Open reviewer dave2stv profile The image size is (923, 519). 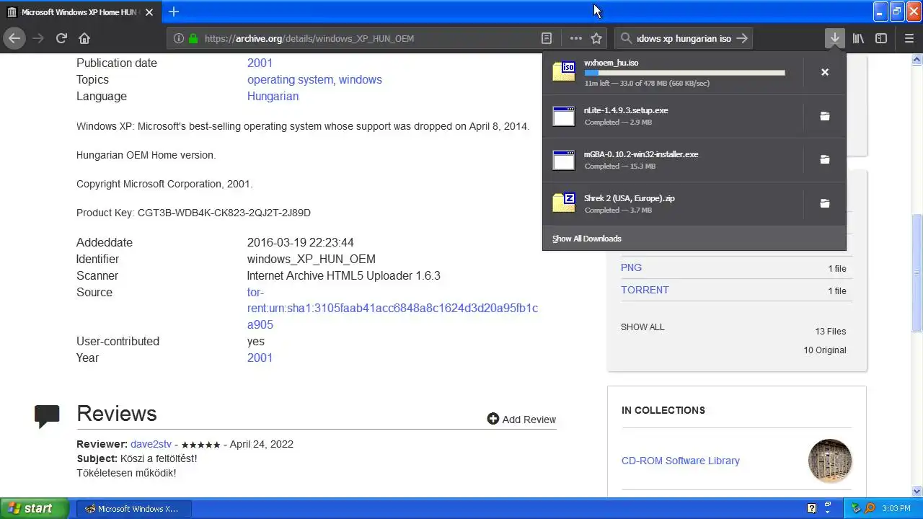151,444
